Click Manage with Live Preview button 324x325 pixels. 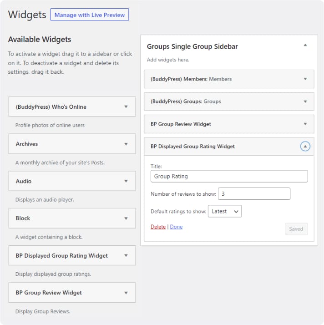point(90,15)
